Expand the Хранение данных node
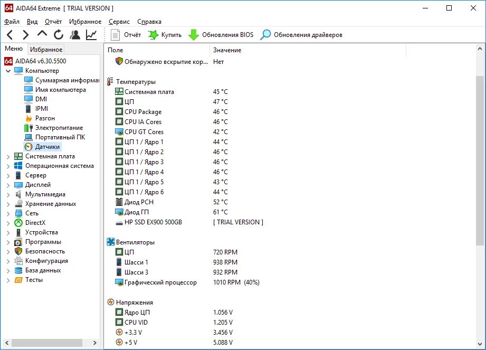 point(8,204)
